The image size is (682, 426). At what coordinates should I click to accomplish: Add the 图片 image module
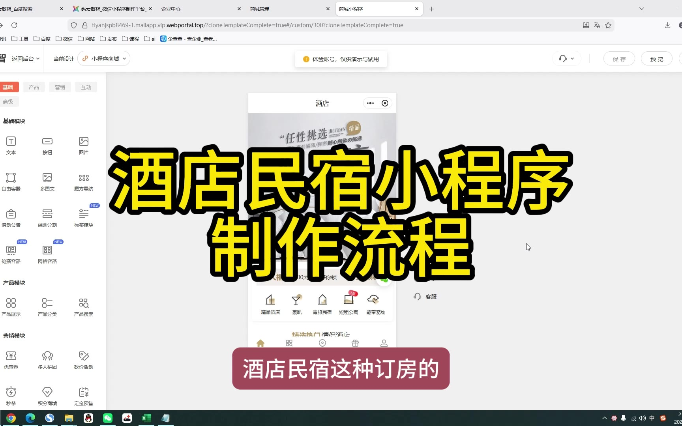pyautogui.click(x=84, y=146)
